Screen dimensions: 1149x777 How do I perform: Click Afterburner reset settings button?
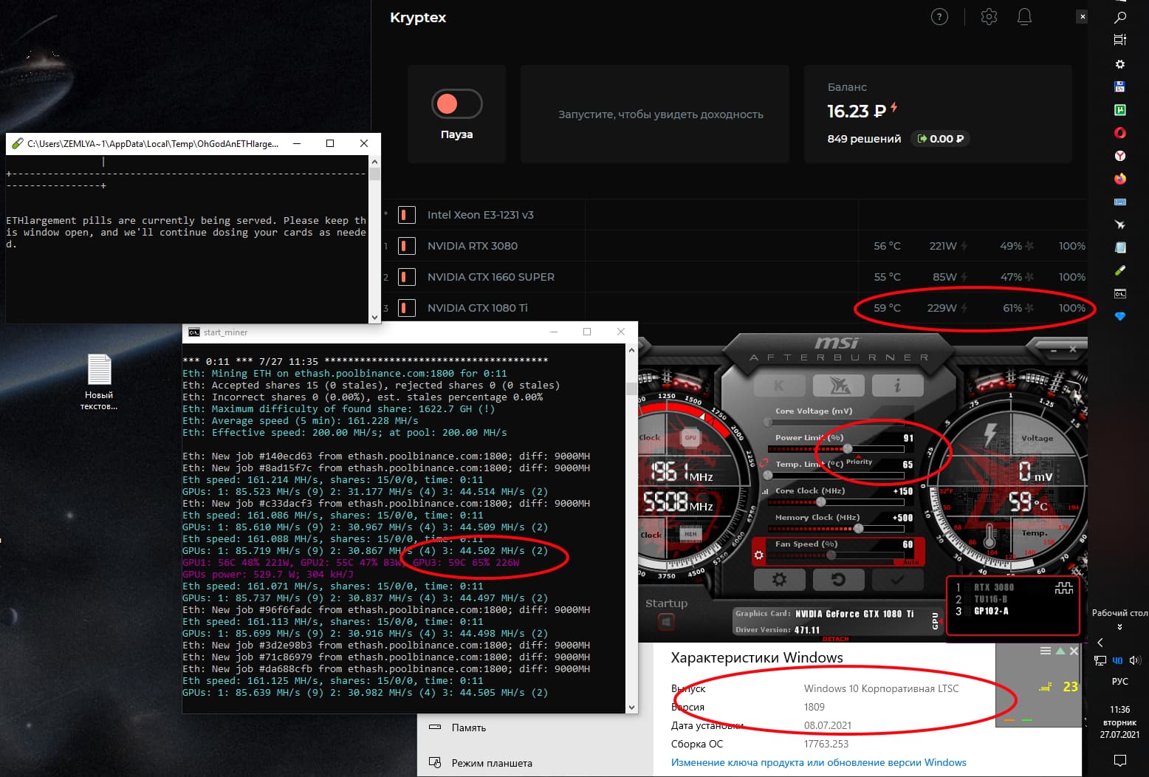(838, 580)
